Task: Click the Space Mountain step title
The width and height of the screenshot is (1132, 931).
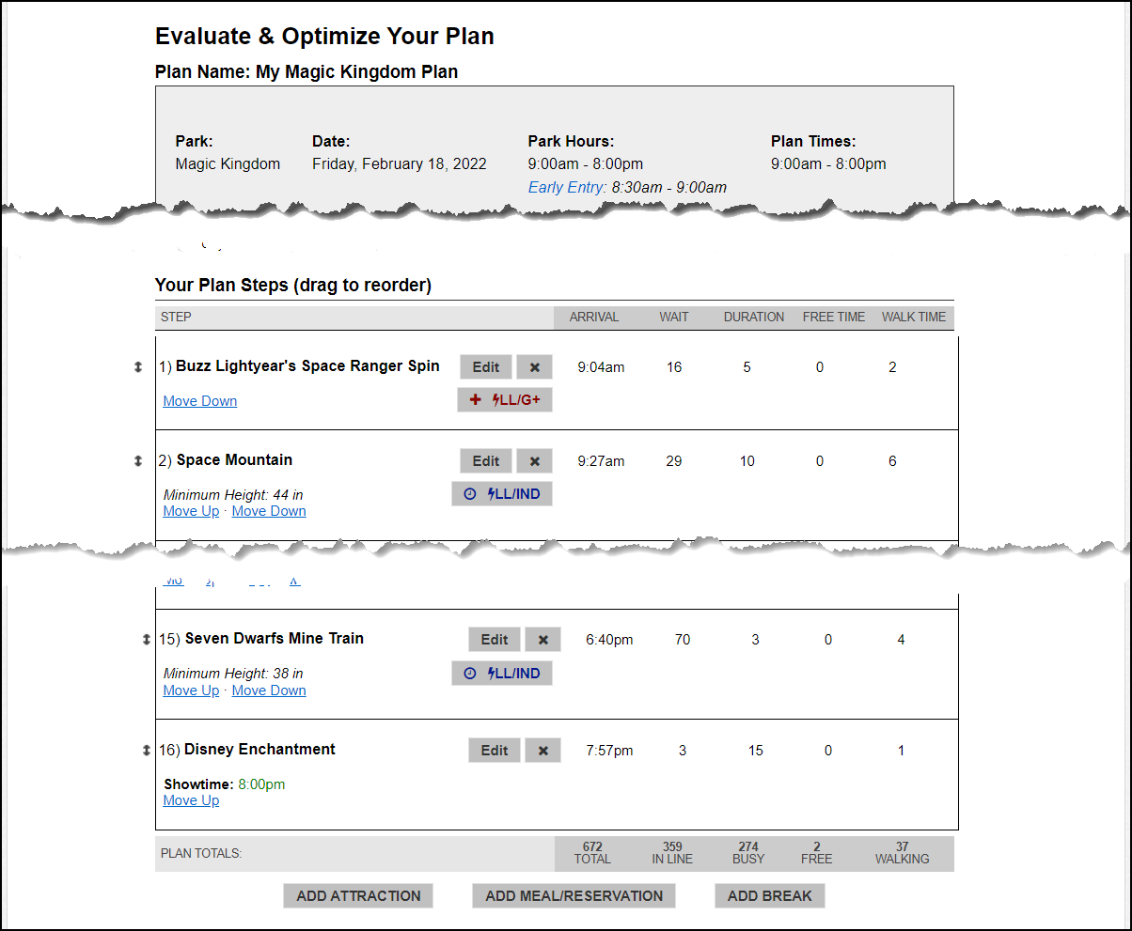Action: point(234,460)
